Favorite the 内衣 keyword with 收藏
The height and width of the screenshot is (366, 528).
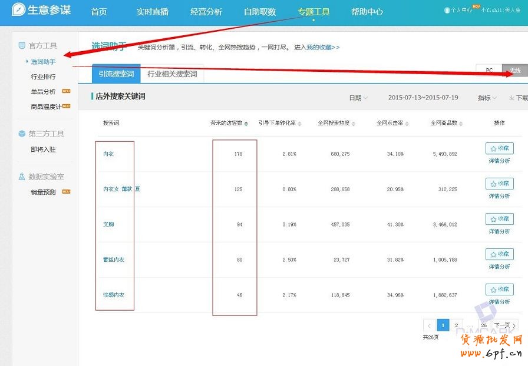click(x=499, y=148)
